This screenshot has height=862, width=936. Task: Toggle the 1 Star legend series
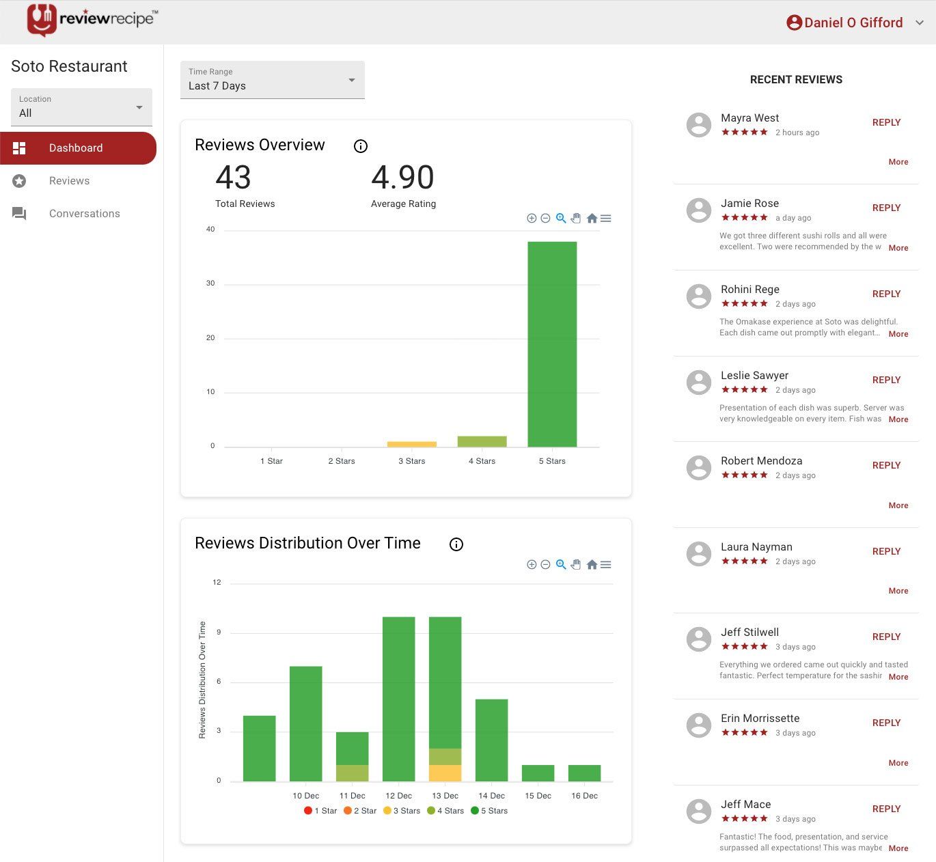320,811
